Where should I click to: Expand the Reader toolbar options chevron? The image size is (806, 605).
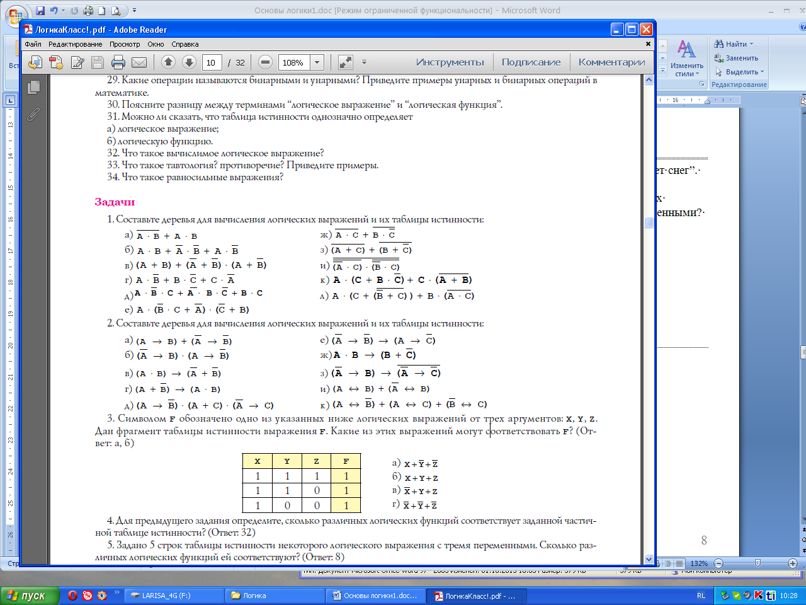[x=364, y=62]
